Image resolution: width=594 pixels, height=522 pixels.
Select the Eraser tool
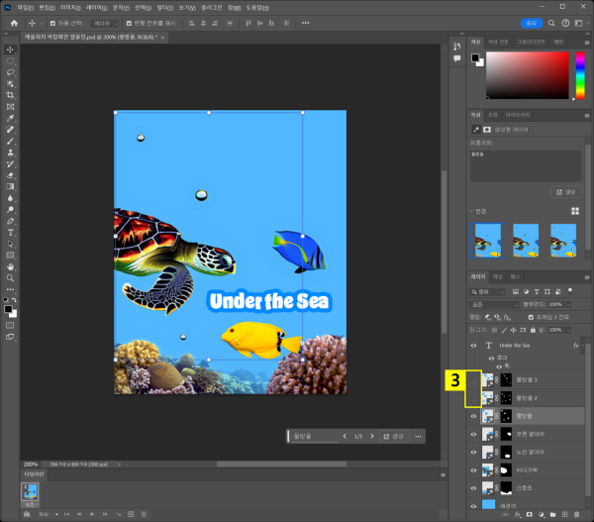(x=10, y=174)
